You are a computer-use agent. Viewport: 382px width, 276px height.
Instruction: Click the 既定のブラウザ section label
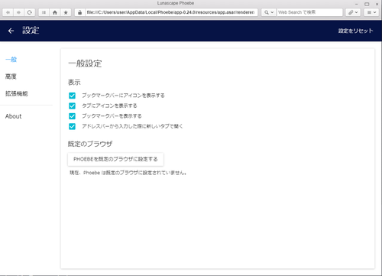[90, 144]
